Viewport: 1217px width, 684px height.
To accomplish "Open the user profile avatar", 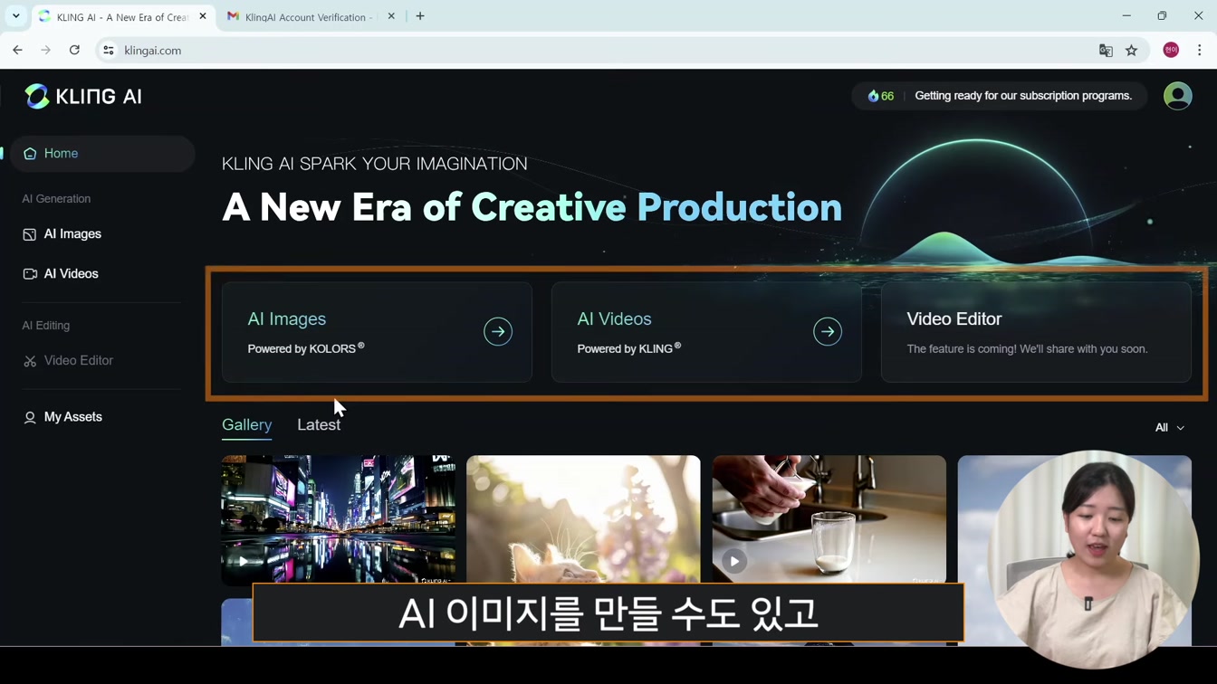I will point(1177,96).
